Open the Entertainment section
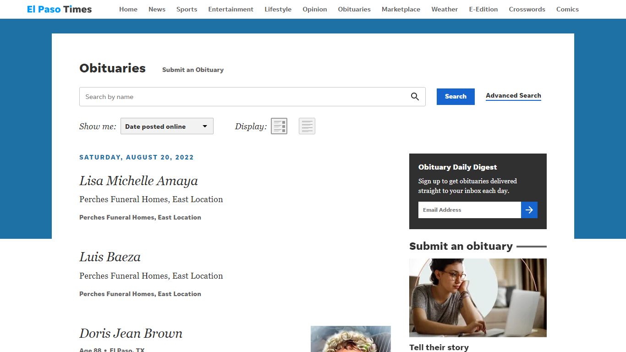626x352 pixels. 231,9
